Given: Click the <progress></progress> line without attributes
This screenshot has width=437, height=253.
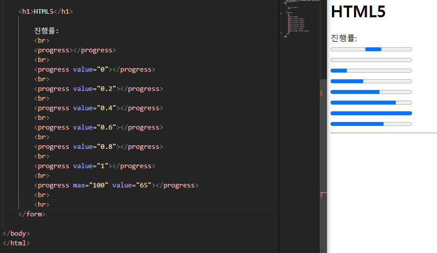Looking at the screenshot, I should click(75, 50).
